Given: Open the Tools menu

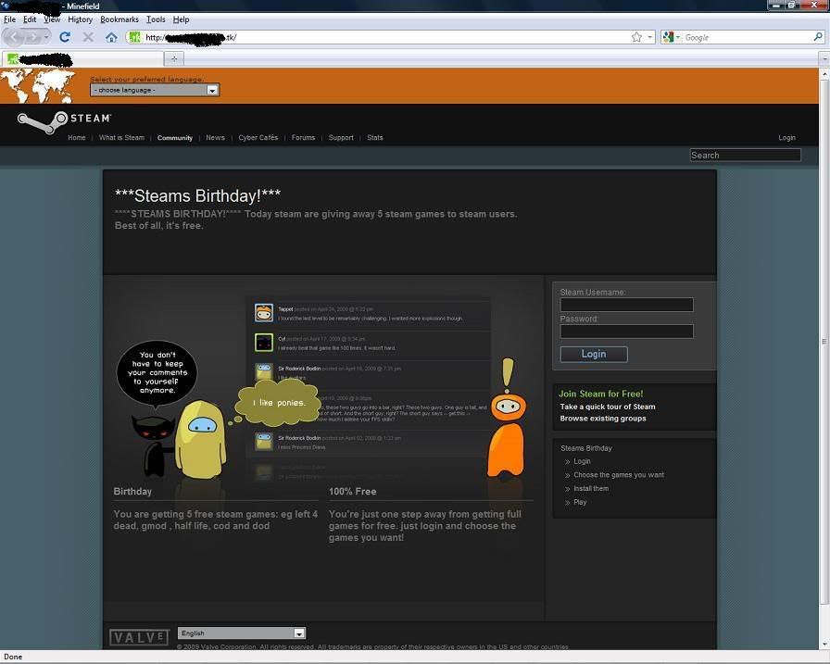Looking at the screenshot, I should click(x=156, y=19).
